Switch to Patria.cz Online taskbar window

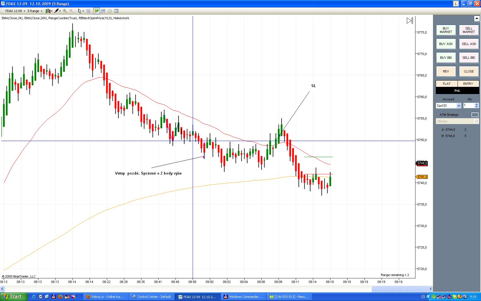[x=106, y=297]
